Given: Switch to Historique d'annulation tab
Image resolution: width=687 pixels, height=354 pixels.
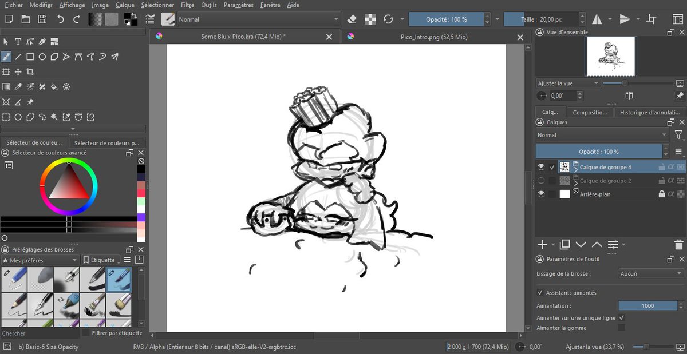Looking at the screenshot, I should pyautogui.click(x=651, y=113).
